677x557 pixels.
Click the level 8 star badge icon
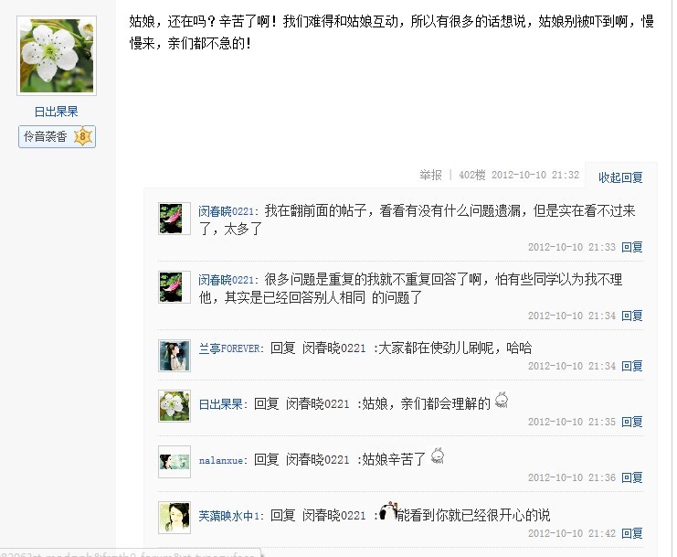[x=83, y=136]
